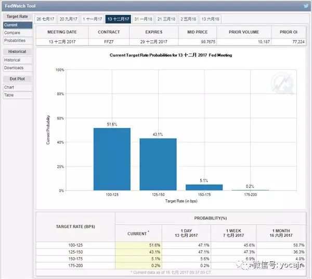Open the Compare sidebar item
Image resolution: width=312 pixels, height=279 pixels.
[18, 33]
